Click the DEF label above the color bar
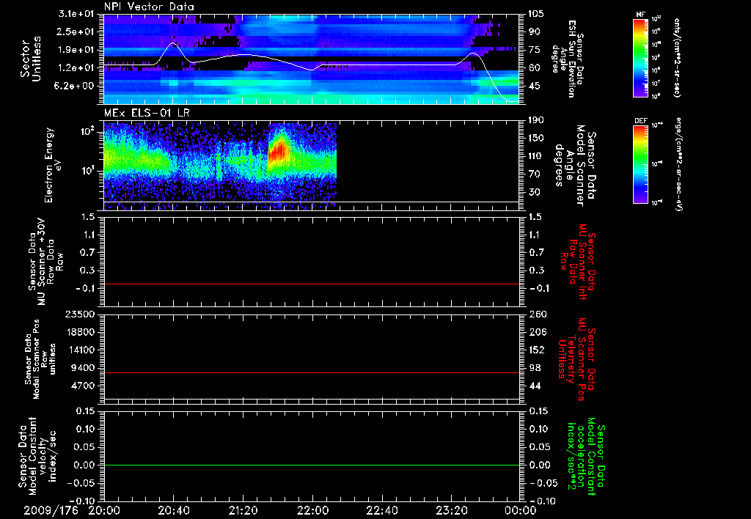 click(640, 121)
